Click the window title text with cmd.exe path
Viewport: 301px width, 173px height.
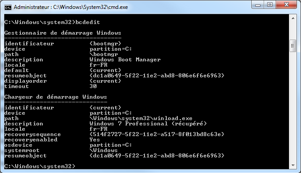71,7
